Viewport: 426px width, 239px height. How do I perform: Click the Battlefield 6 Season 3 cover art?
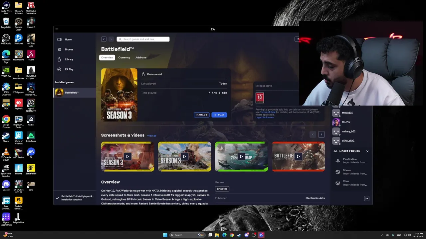(119, 95)
